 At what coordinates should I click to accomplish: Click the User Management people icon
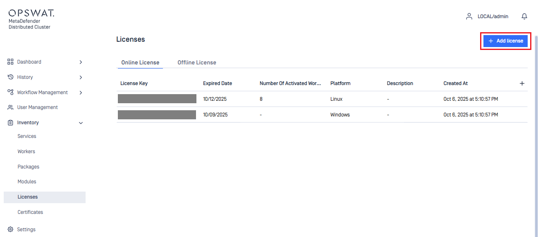coord(11,107)
